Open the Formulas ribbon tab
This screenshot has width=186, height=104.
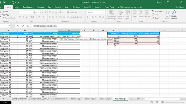click(40, 7)
